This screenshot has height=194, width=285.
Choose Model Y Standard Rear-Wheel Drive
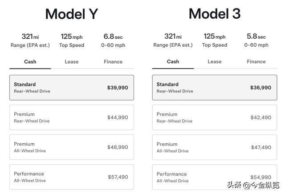click(x=72, y=88)
